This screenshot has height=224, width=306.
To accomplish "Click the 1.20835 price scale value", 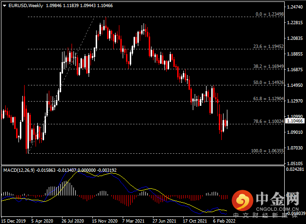I will click(295, 38).
